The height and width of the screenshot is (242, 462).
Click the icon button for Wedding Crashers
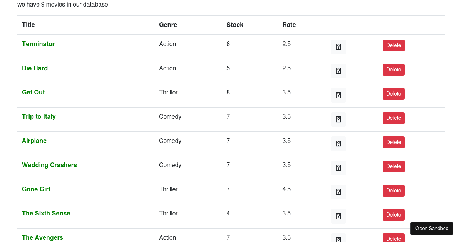(x=338, y=168)
